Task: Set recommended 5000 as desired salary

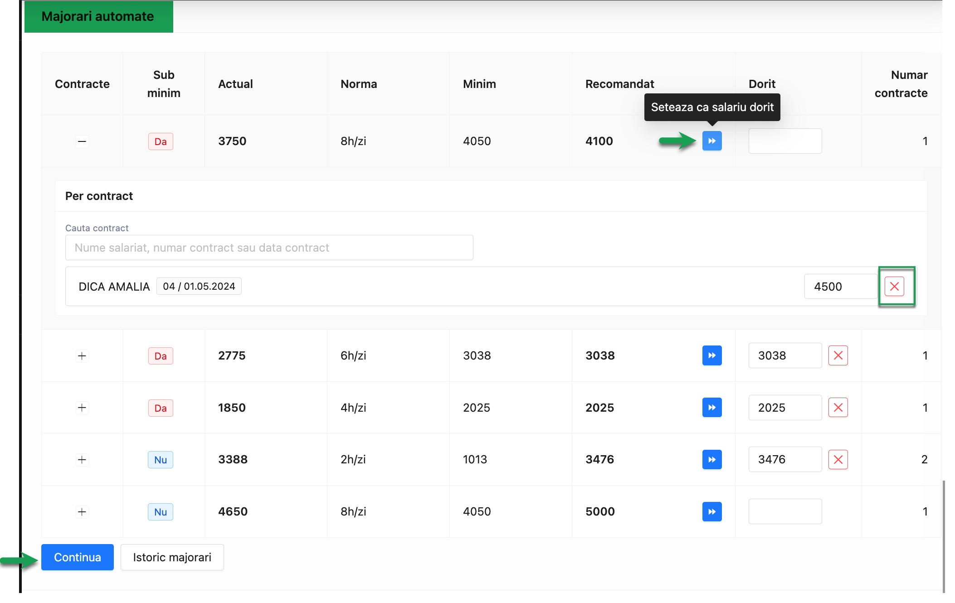Action: tap(712, 511)
